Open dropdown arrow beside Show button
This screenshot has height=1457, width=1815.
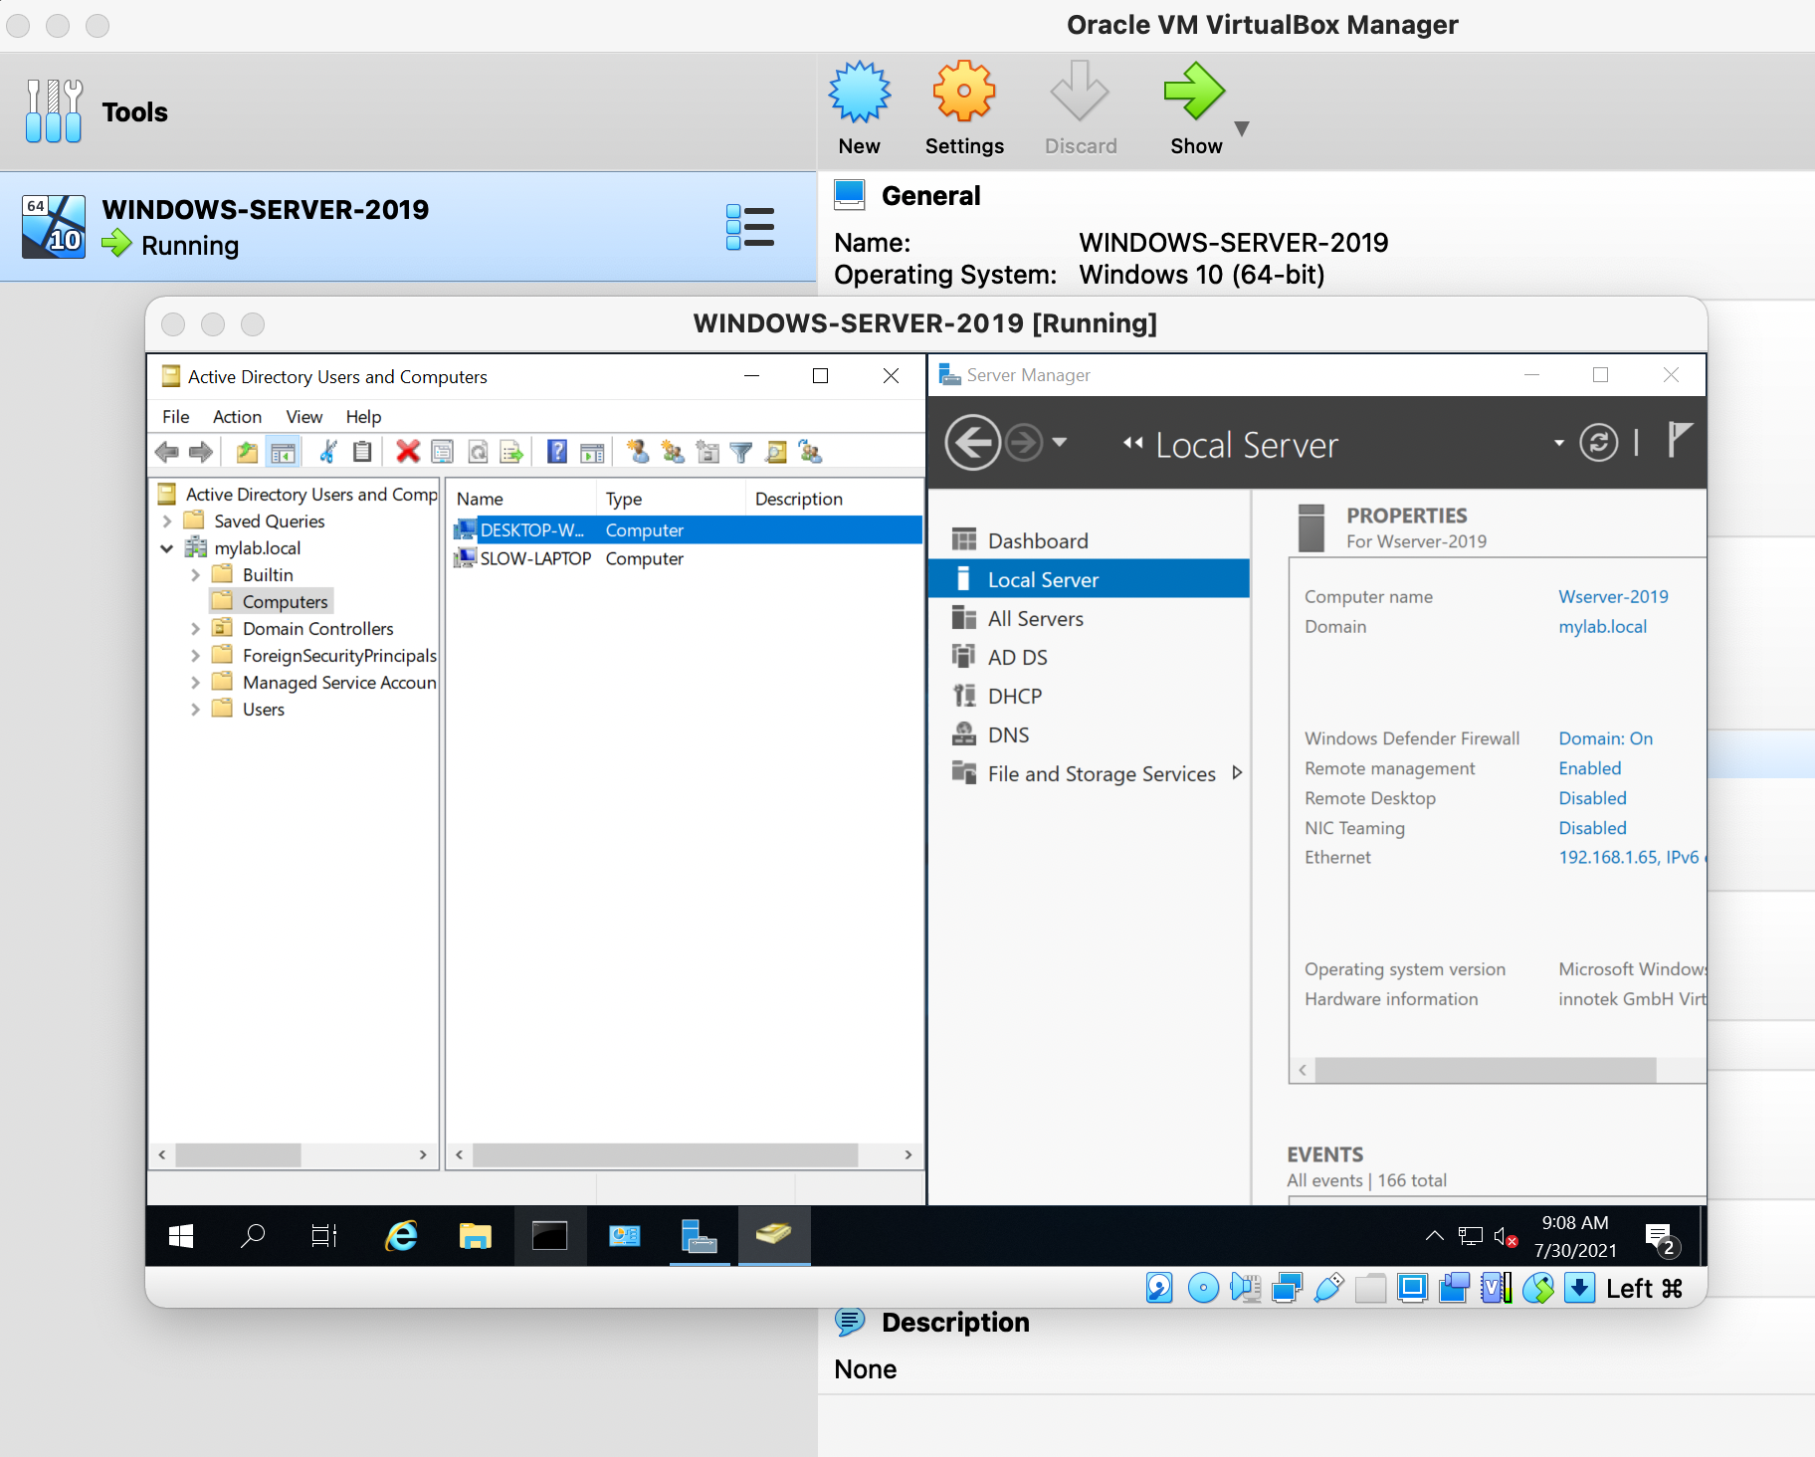click(1241, 128)
